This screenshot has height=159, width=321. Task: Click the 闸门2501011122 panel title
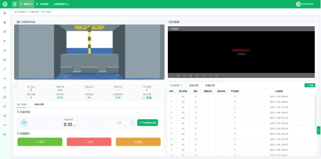tap(26, 22)
